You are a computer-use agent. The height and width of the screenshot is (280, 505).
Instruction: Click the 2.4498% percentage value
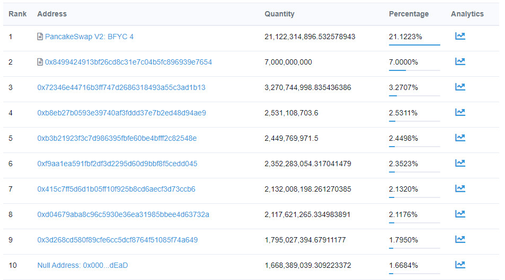pyautogui.click(x=404, y=138)
